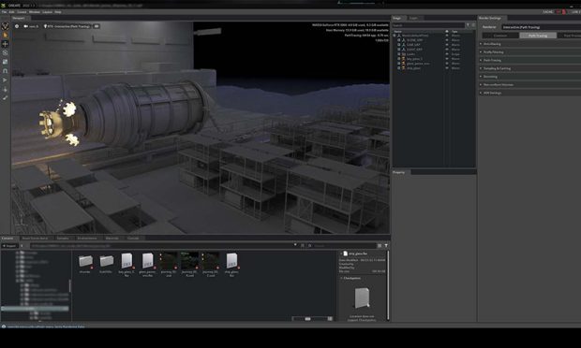Choose the Rotate tool in left toolbar

point(6,53)
